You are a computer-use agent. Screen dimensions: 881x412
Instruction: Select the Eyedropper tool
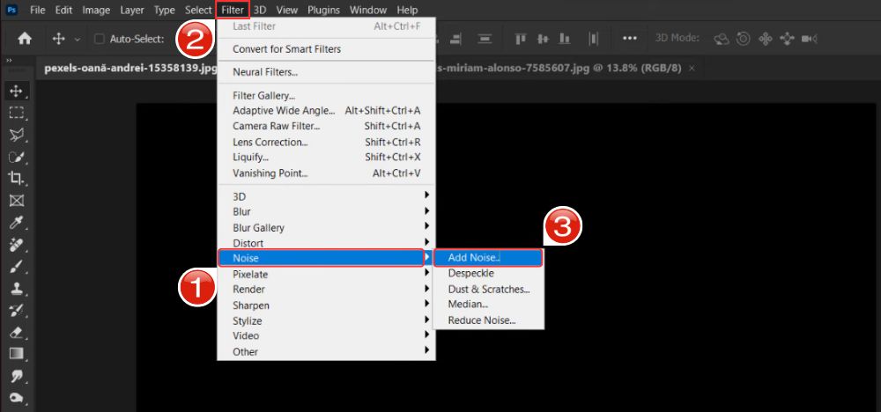click(16, 222)
